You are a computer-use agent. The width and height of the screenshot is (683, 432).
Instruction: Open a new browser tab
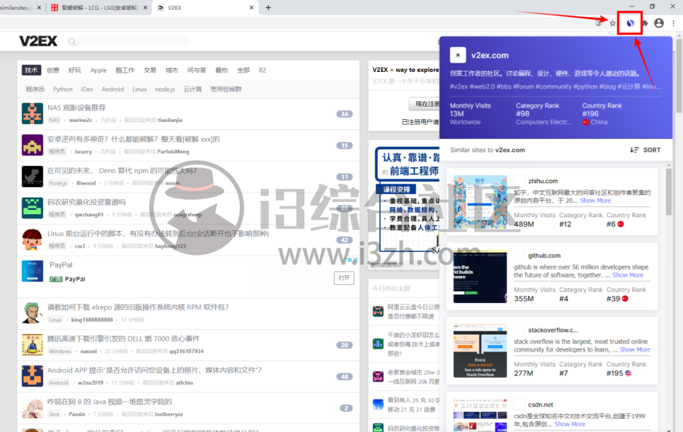point(268,8)
